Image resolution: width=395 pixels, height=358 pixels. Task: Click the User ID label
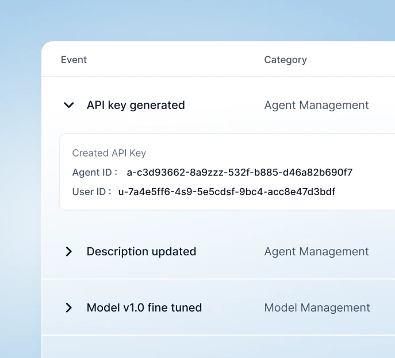[91, 192]
